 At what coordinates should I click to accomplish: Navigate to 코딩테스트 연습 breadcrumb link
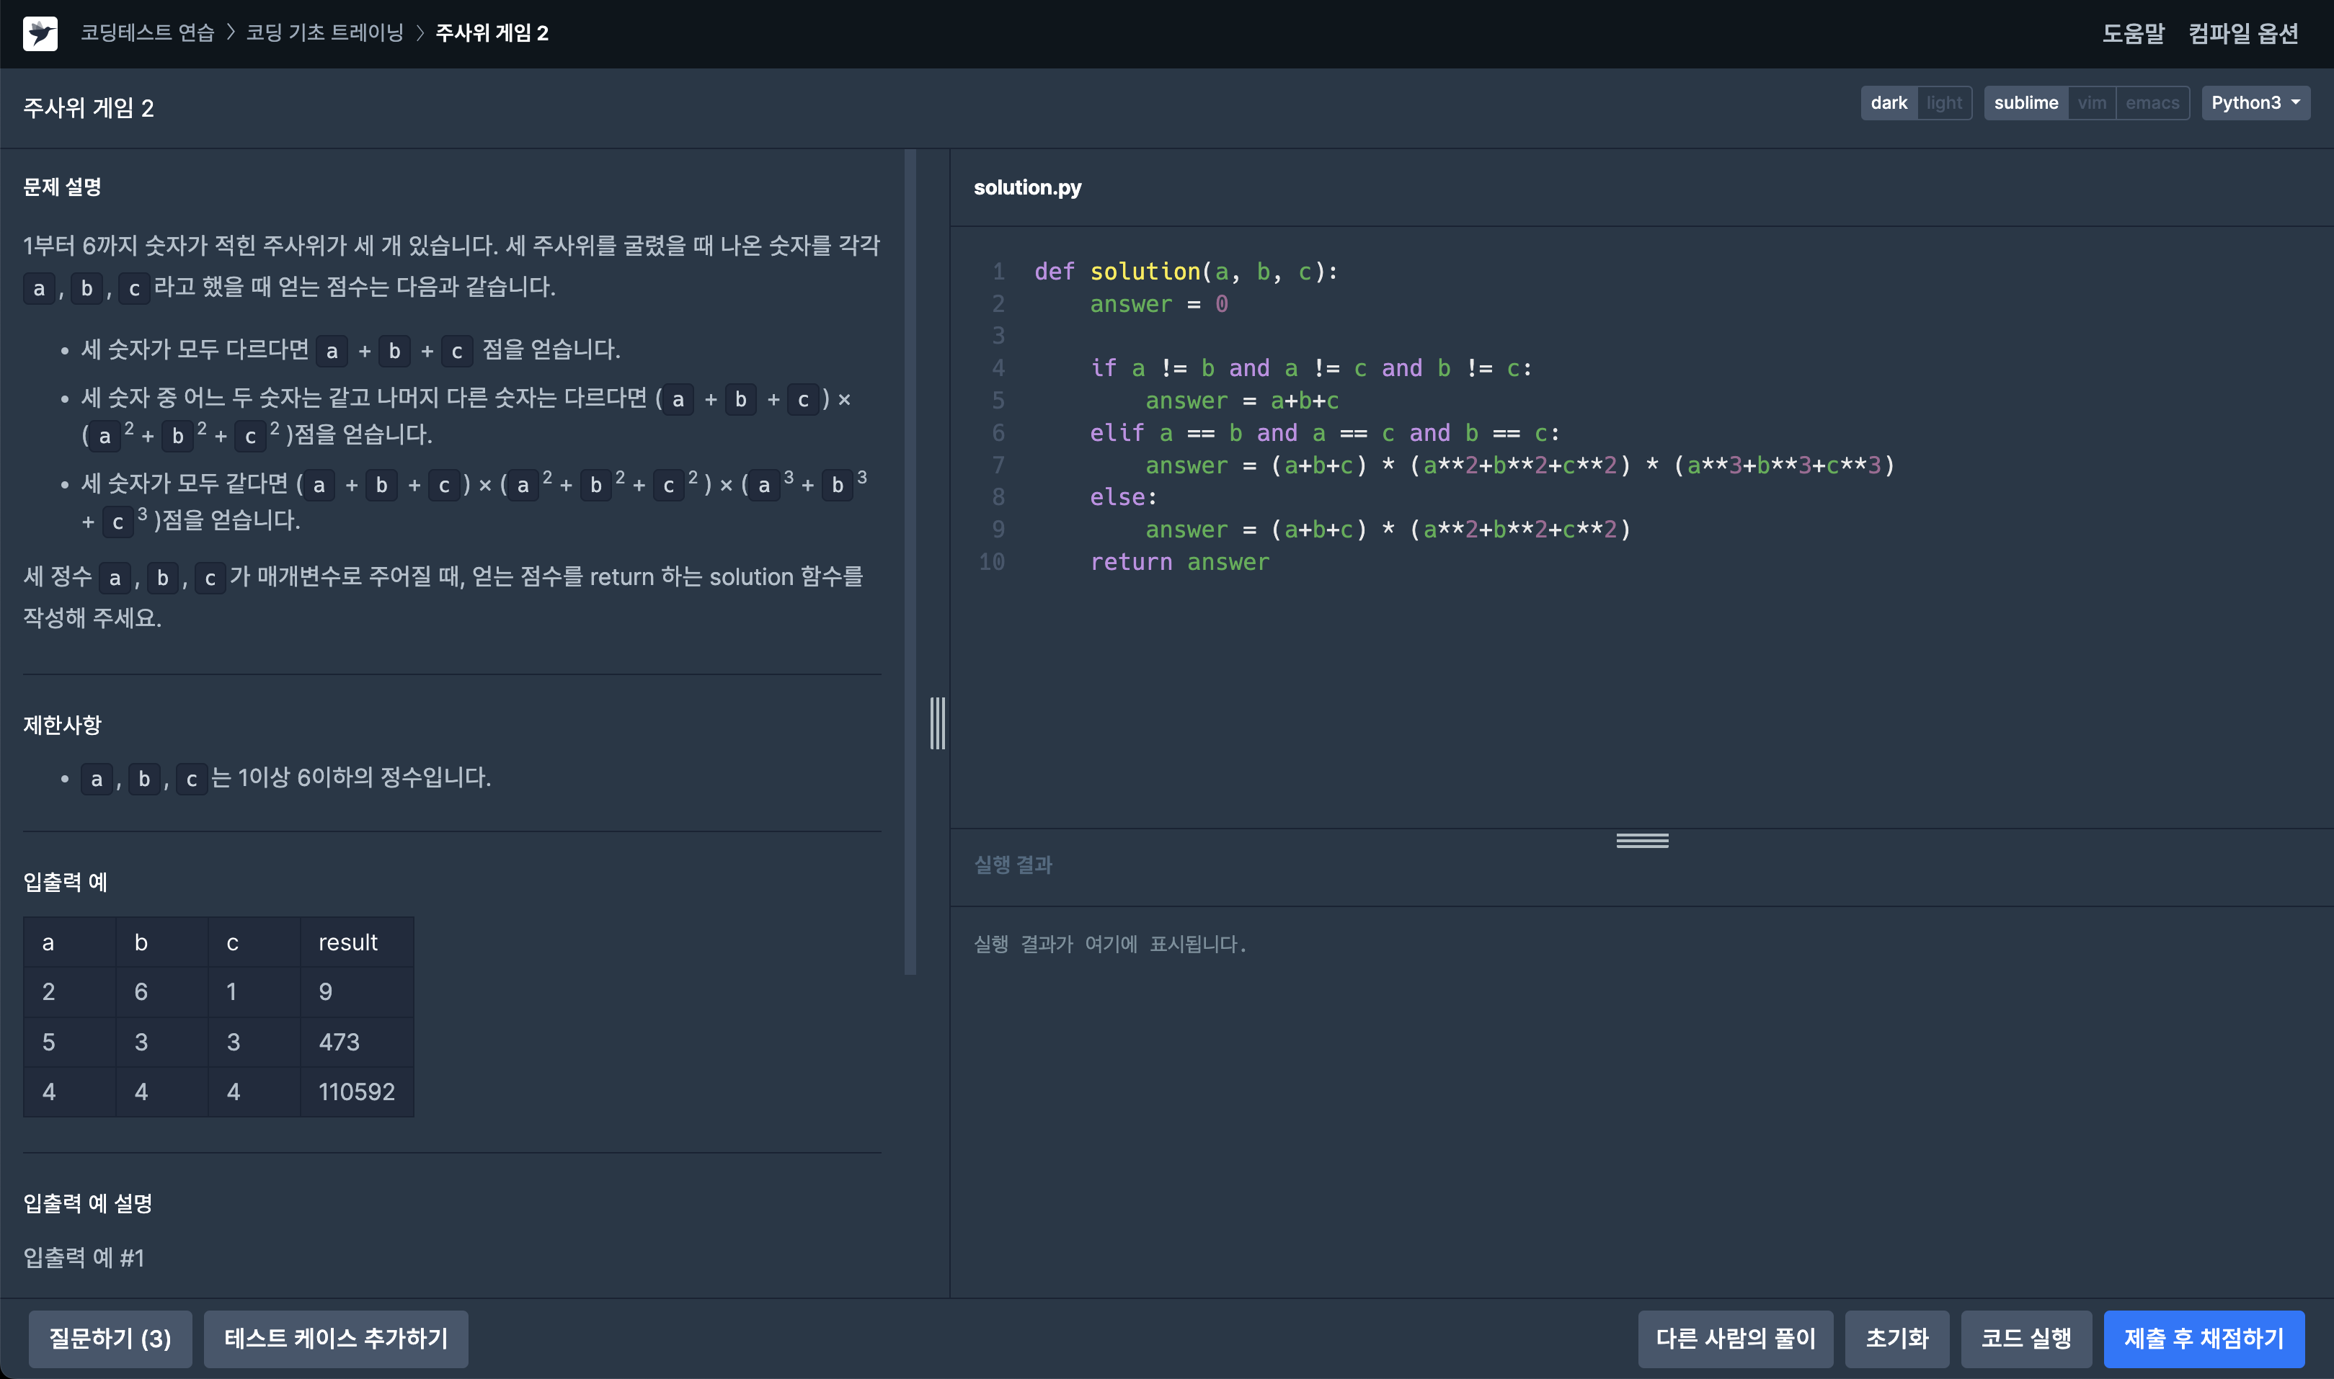[x=146, y=32]
